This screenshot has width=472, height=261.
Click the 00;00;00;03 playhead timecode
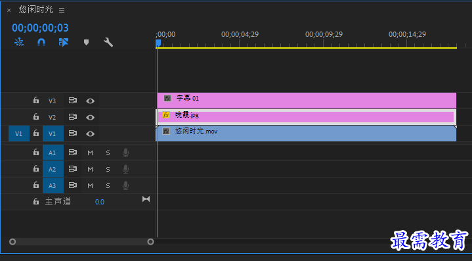click(x=40, y=28)
